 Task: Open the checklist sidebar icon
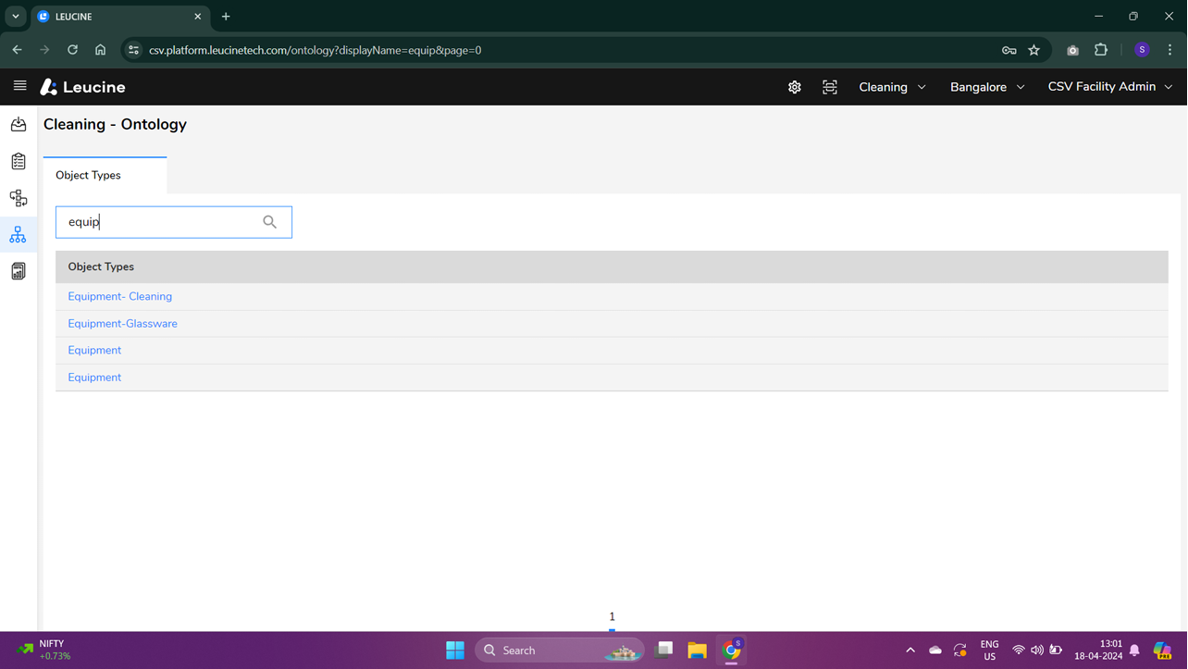coord(19,161)
